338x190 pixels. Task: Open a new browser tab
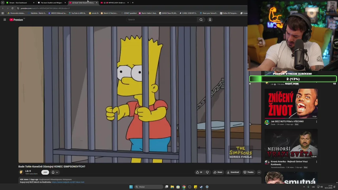[x=133, y=3]
